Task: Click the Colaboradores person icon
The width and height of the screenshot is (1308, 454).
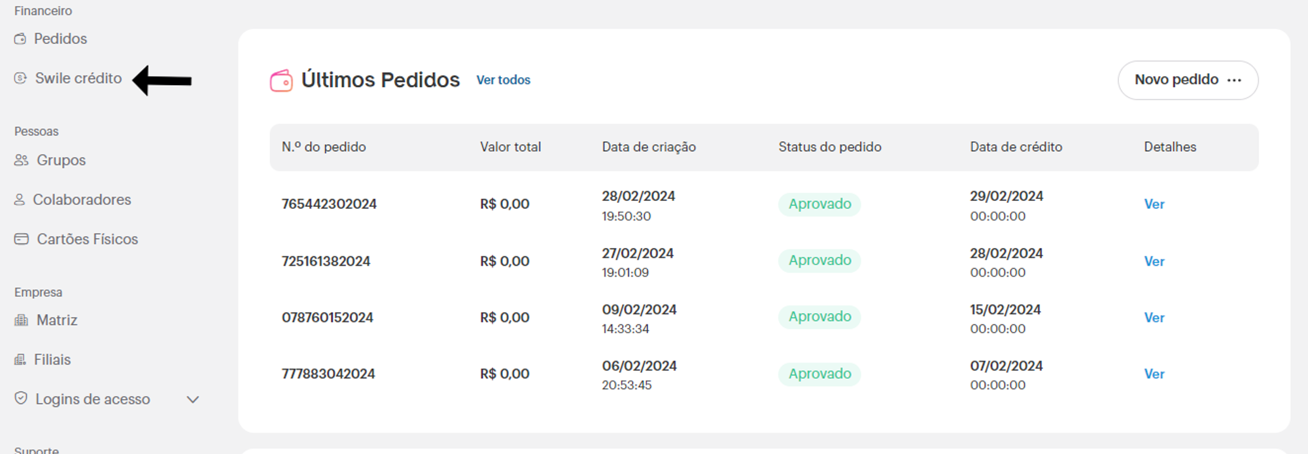Action: [x=20, y=200]
